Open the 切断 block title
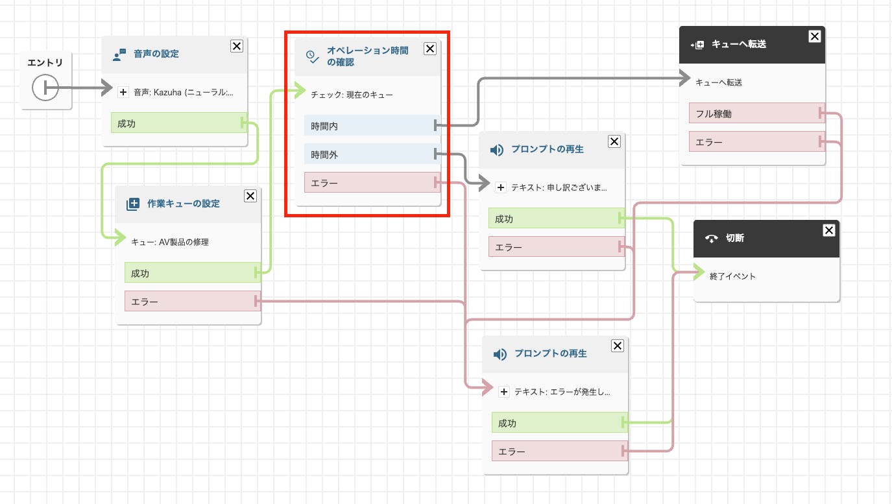The image size is (892, 504). coord(735,238)
